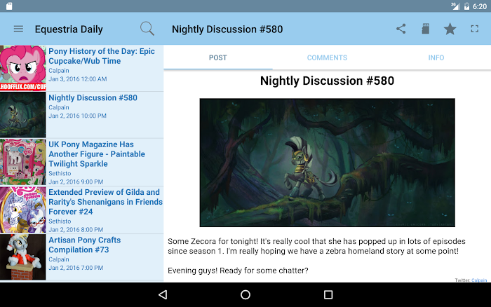Tap the Pinkie Pie article thumbnail
The image size is (491, 307).
(x=23, y=68)
